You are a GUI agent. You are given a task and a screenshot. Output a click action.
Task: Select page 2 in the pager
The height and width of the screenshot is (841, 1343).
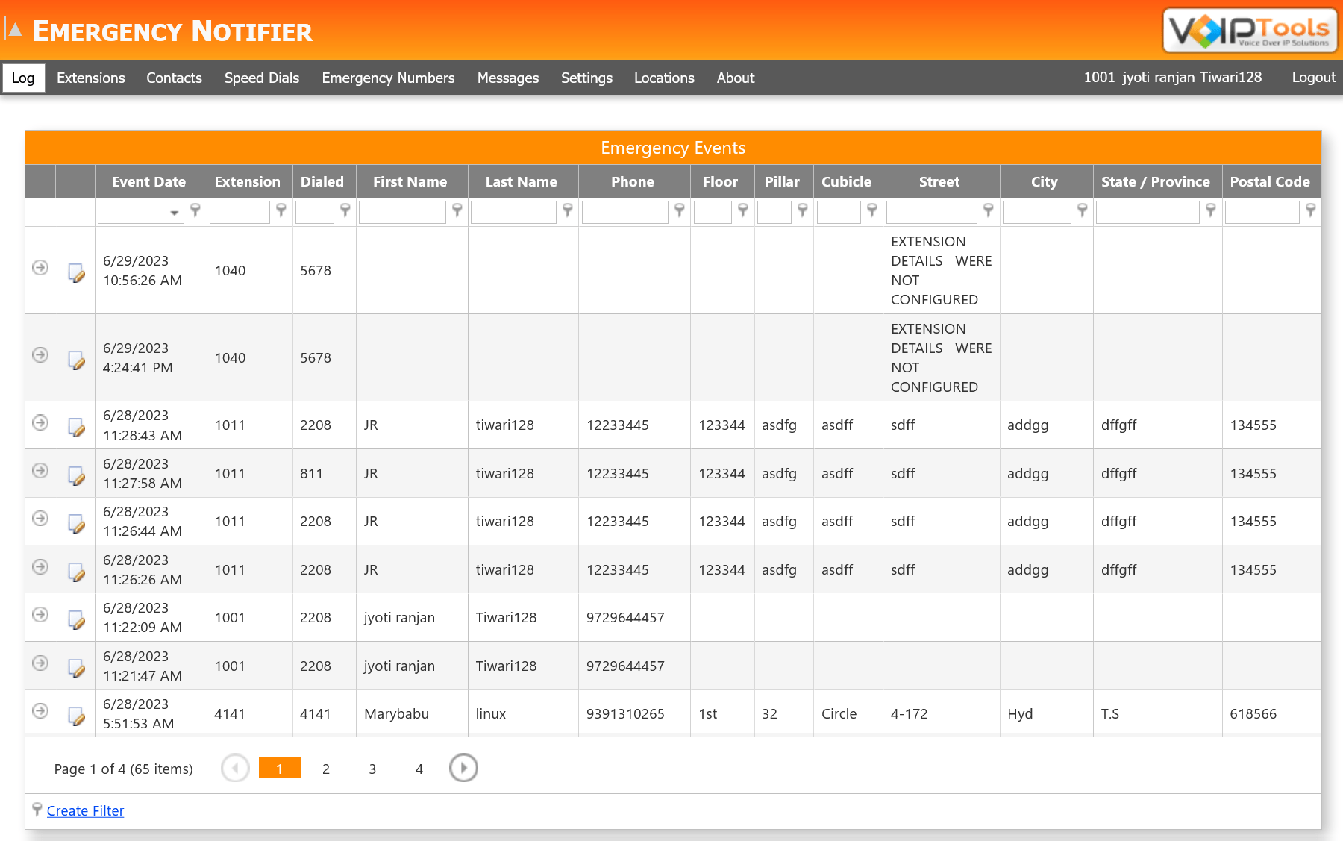point(326,768)
